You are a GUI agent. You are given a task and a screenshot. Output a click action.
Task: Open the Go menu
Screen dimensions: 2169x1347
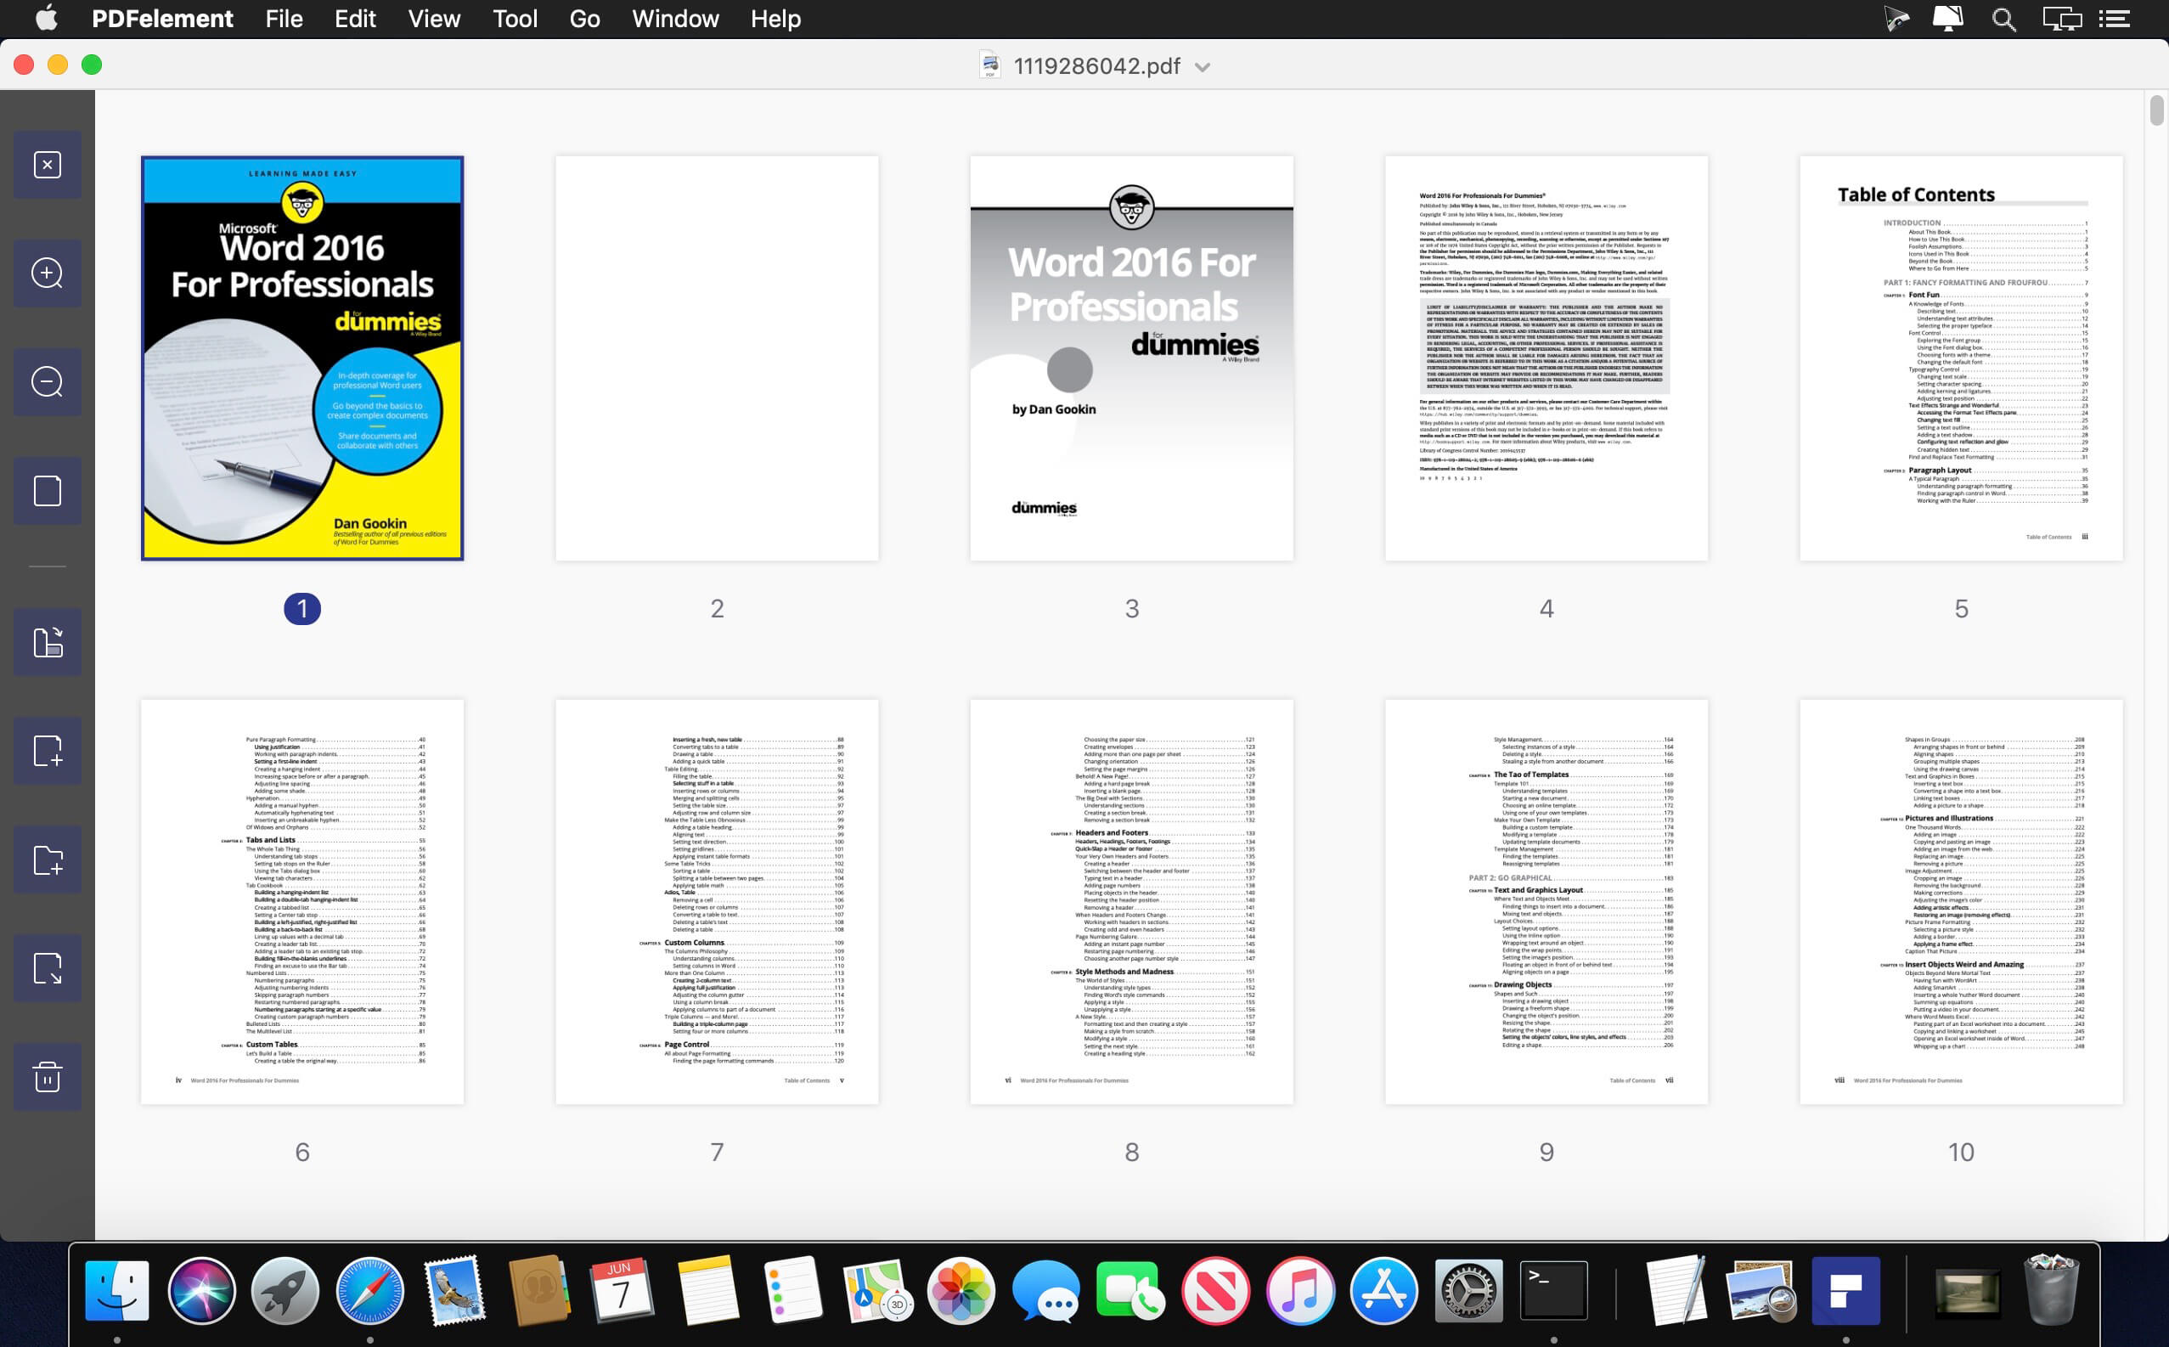point(583,18)
